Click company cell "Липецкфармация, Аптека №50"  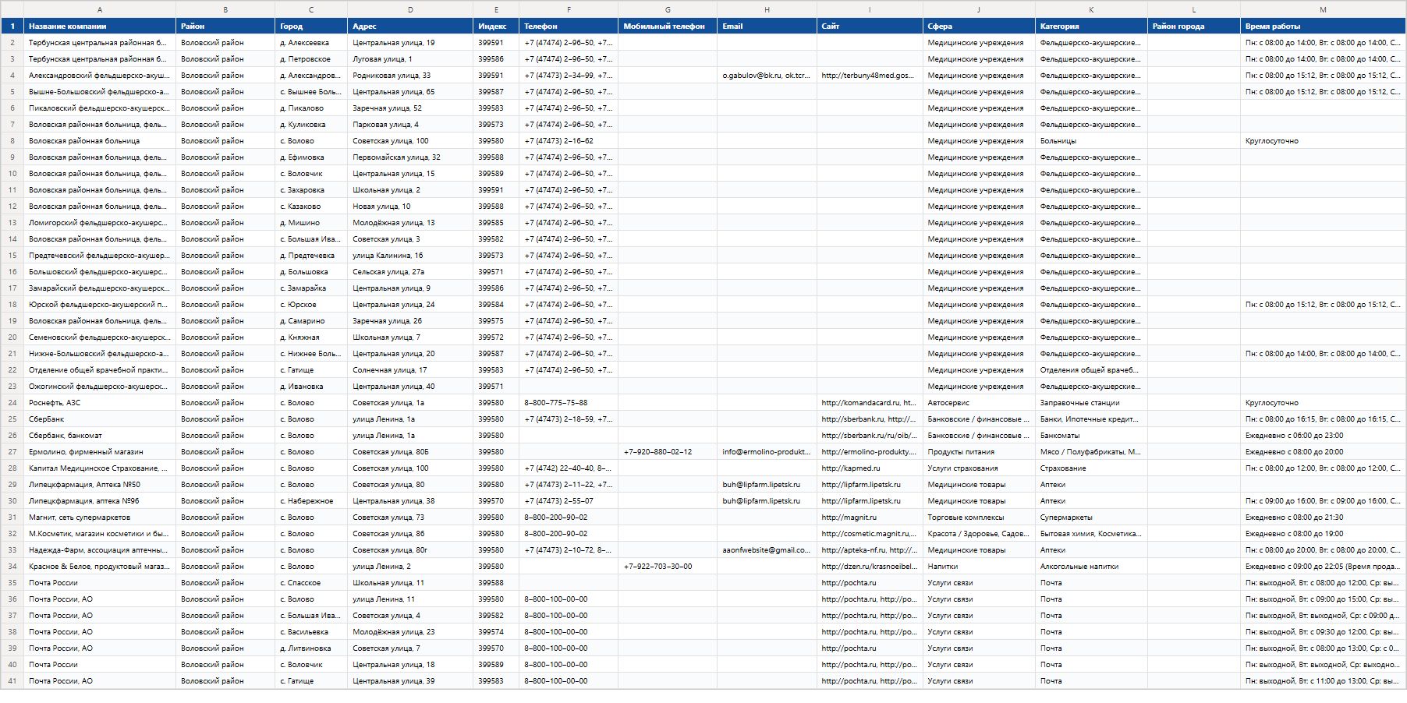point(100,485)
